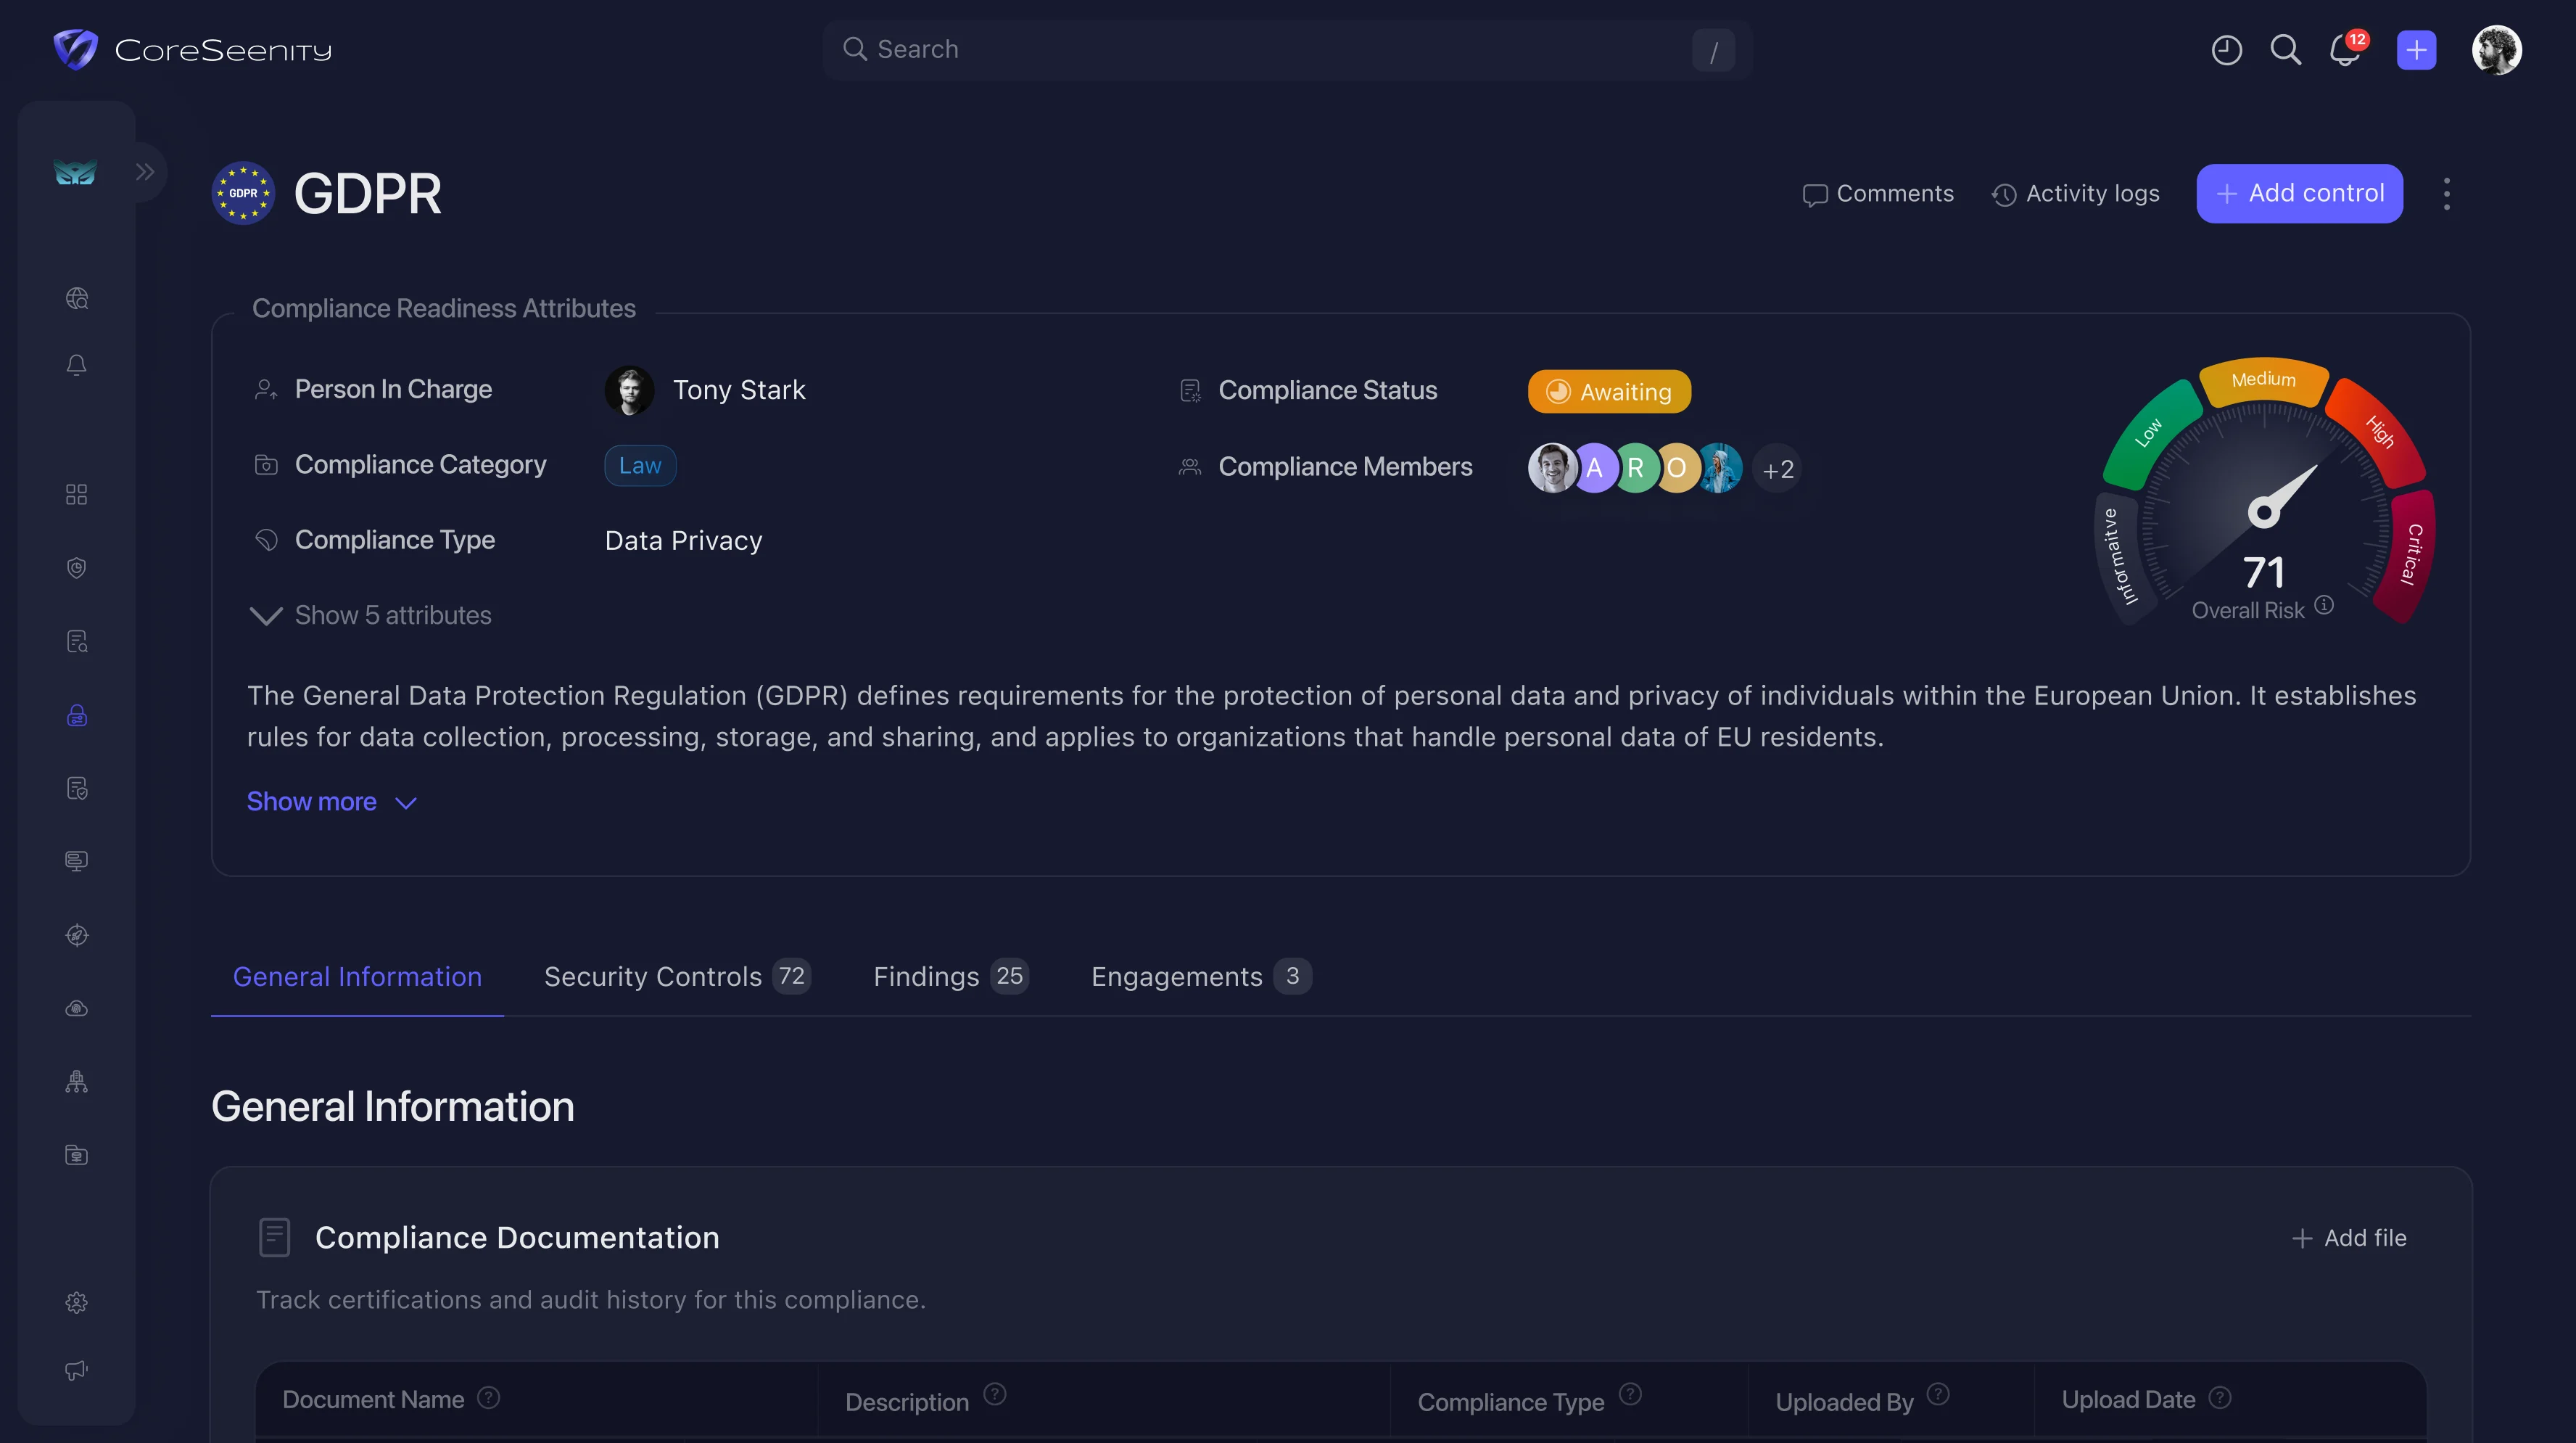Click the CoreSecurity logo
The height and width of the screenshot is (1443, 2576).
pos(192,49)
